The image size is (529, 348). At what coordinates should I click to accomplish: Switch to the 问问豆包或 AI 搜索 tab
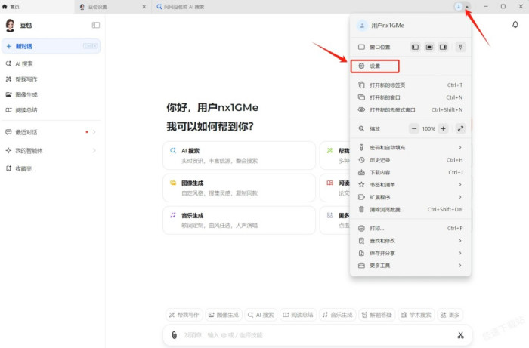[x=181, y=7]
